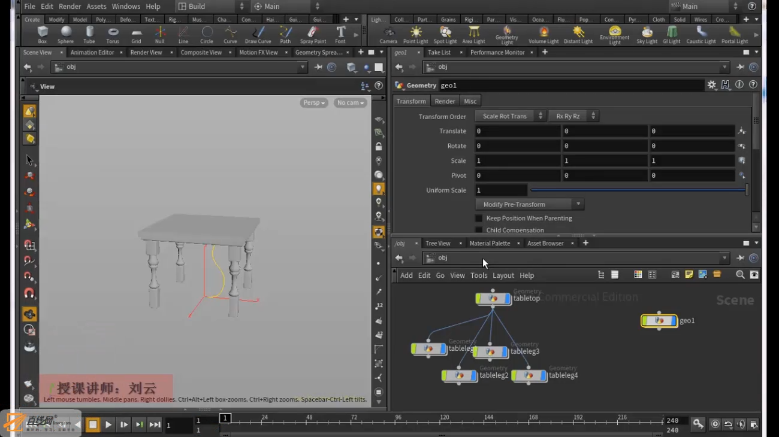This screenshot has width=779, height=437.
Task: Add a Sky Light
Action: (x=647, y=35)
